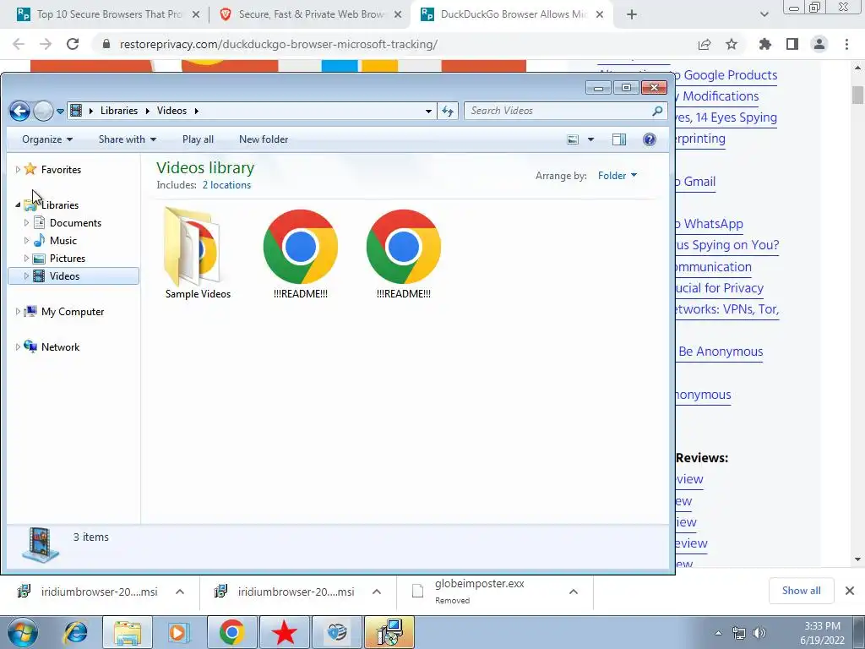Click the share this page icon

point(705,45)
